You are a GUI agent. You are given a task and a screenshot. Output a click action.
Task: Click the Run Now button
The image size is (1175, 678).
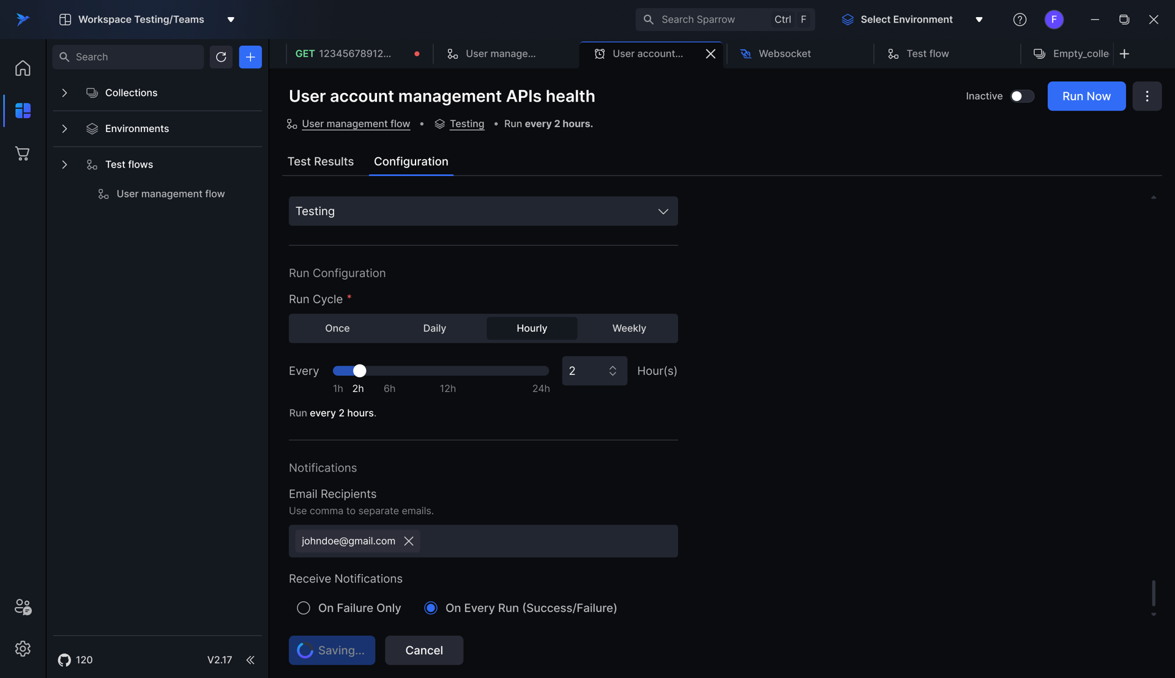pos(1086,96)
